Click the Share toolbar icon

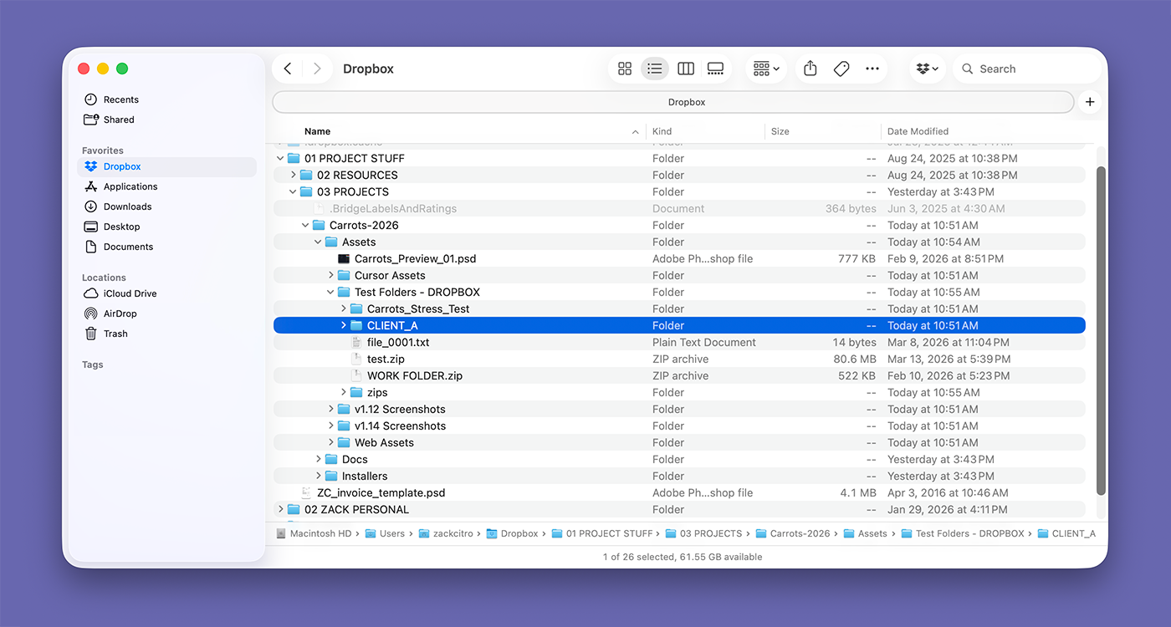click(810, 69)
